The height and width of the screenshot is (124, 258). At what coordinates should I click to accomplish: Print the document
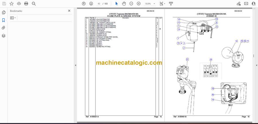[26, 4]
